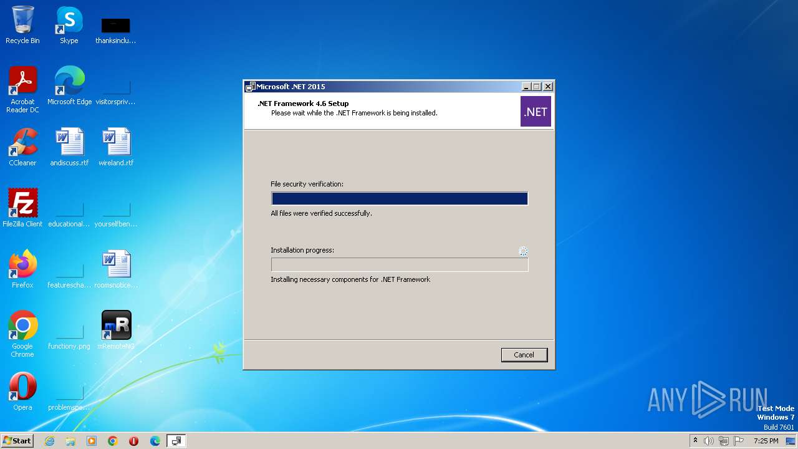Viewport: 798px width, 449px height.
Task: Click the .NET setup taskbar button
Action: [176, 441]
